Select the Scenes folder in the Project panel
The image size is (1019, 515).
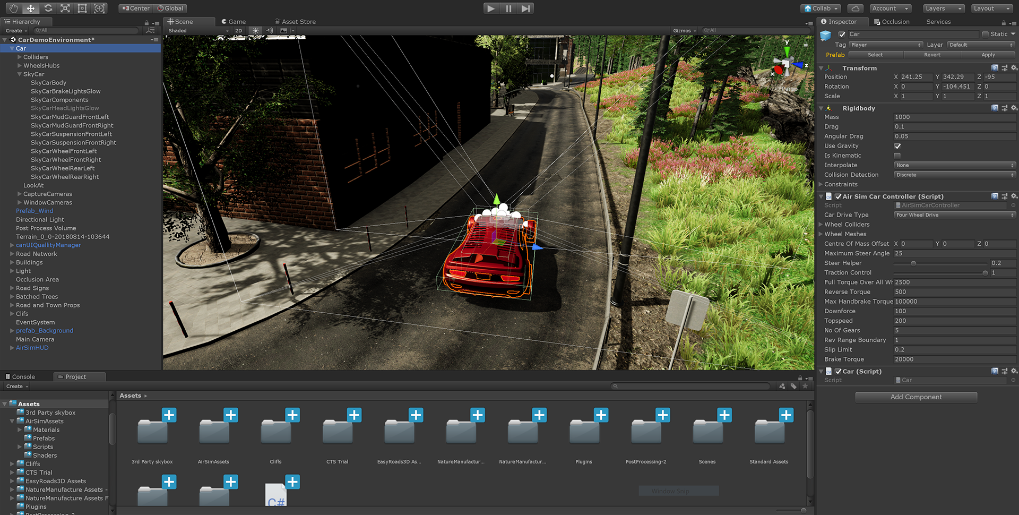[707, 430]
